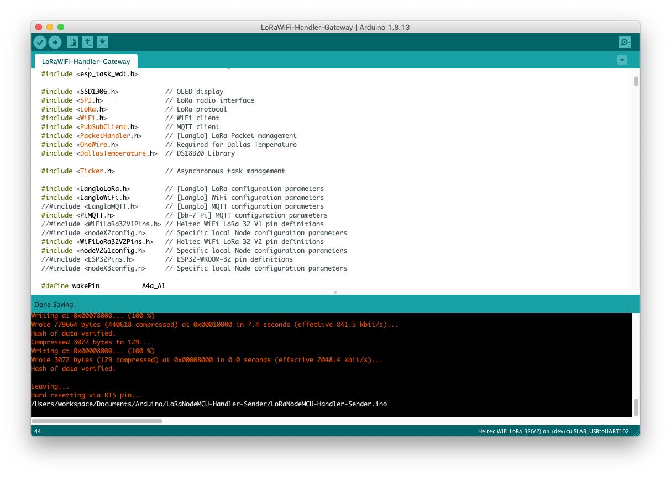The image size is (671, 477).
Task: Minimize the Arduino window with yellow button
Action: [50, 27]
